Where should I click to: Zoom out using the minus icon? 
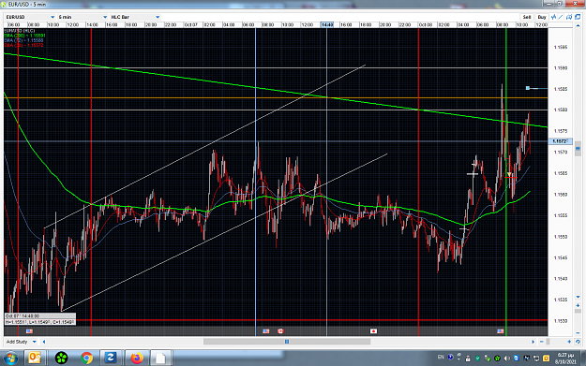(541, 342)
